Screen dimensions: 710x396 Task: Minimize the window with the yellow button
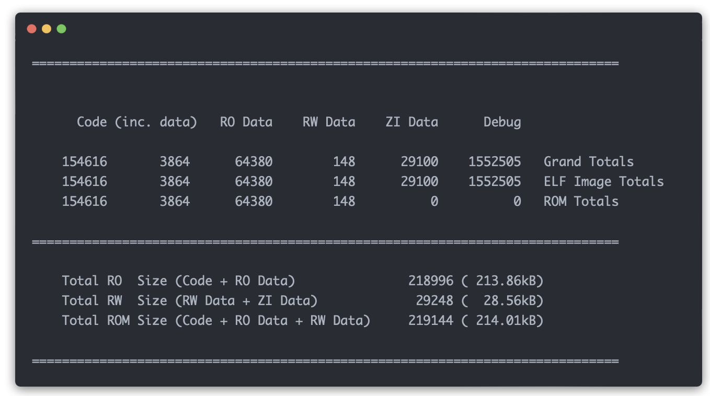47,29
